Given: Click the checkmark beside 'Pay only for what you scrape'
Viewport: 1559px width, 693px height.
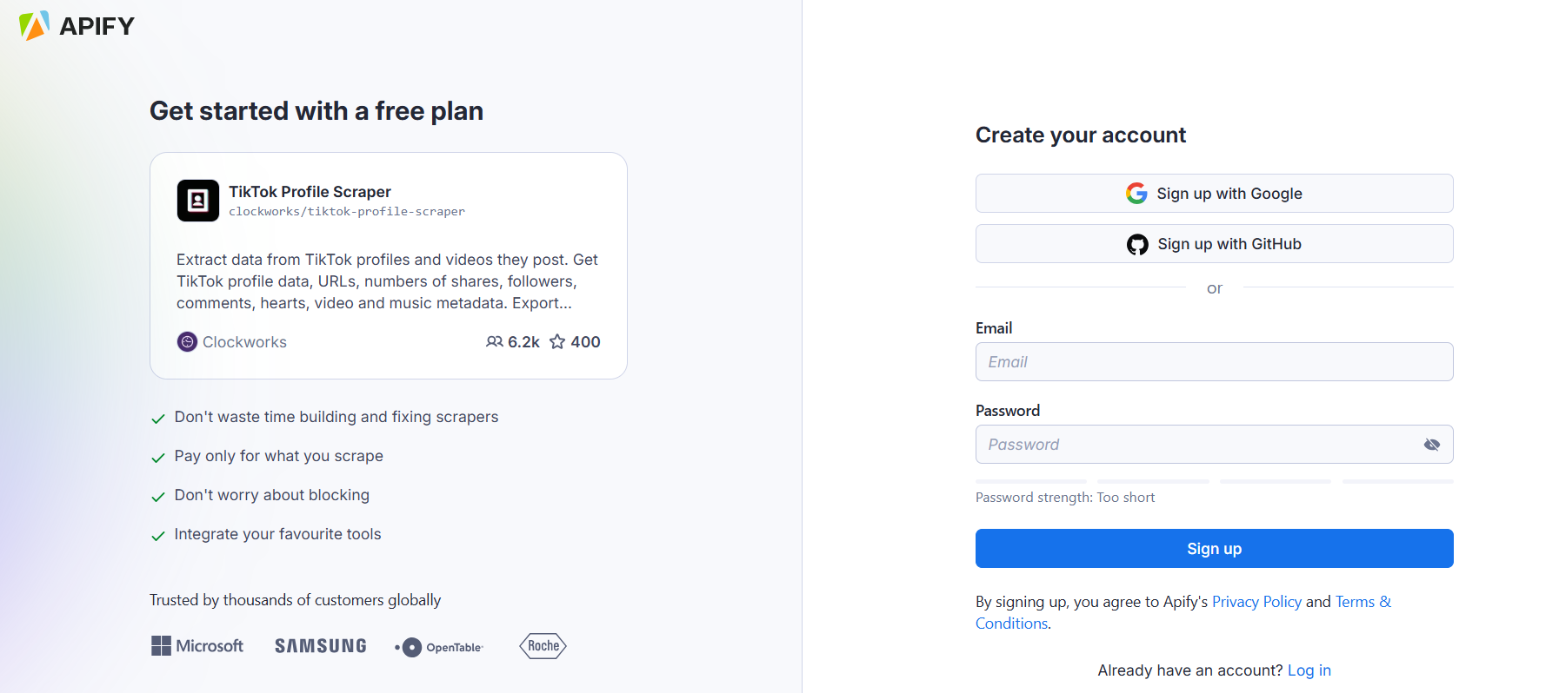Looking at the screenshot, I should tap(157, 457).
